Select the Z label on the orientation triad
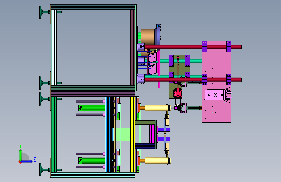Viewport: 281px width, 182px height. (x=35, y=159)
